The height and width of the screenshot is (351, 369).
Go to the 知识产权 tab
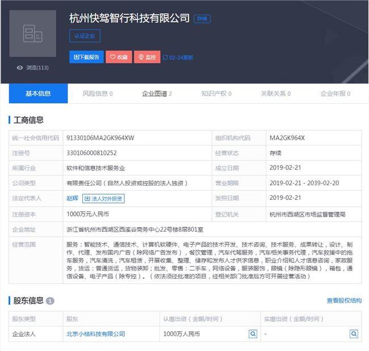pos(216,94)
